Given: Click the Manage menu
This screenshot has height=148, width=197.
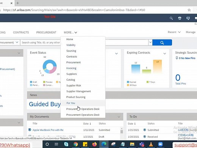Looking at the screenshot, I should [x=191, y=32].
